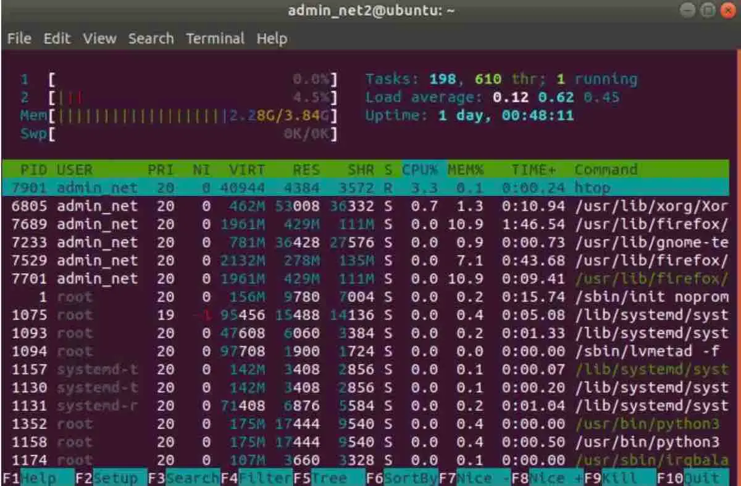
Task: Click F8 Nice + button
Action: coord(547,478)
